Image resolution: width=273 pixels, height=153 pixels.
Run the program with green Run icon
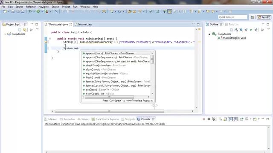click(38, 11)
